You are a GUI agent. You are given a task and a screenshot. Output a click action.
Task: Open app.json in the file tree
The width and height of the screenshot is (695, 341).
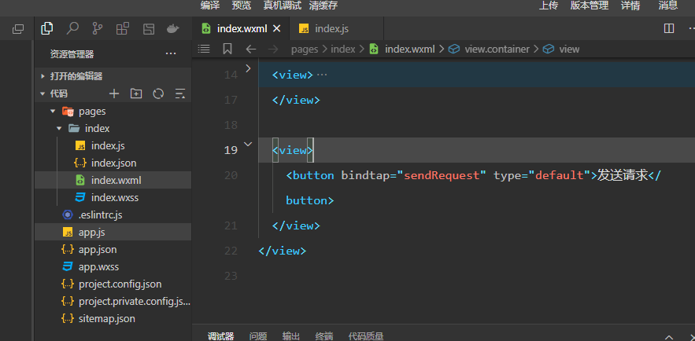(x=98, y=249)
